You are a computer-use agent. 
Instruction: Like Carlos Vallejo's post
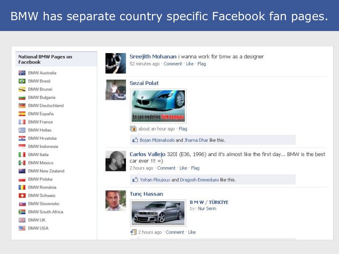point(183,168)
